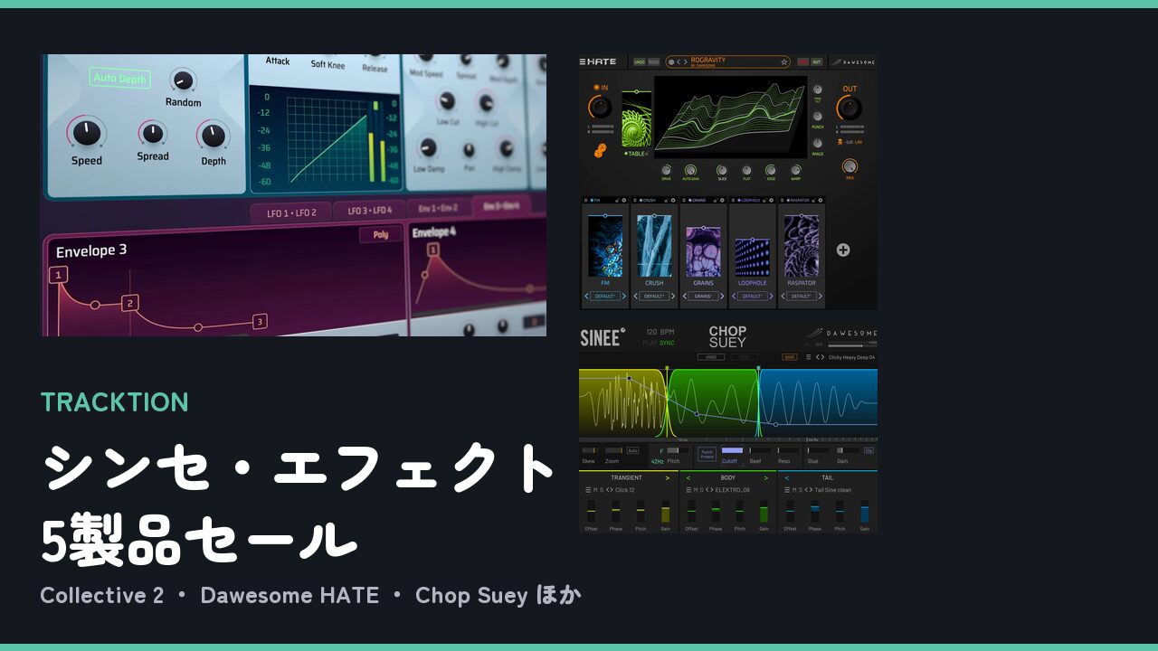Screen dimensions: 1158x651
Task: Switch to the LFO 1 • LFO 2 tab
Action: [x=291, y=213]
